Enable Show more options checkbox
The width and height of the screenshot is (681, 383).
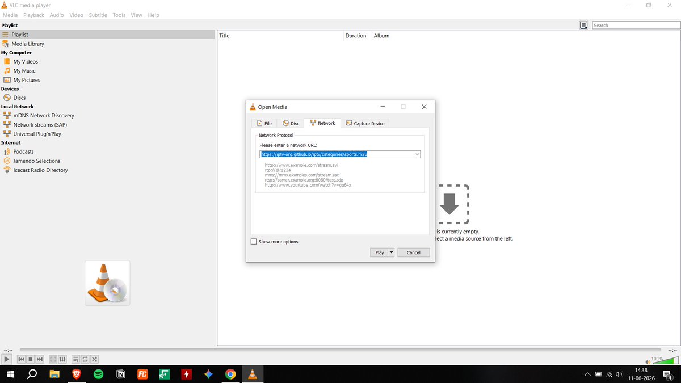254,242
